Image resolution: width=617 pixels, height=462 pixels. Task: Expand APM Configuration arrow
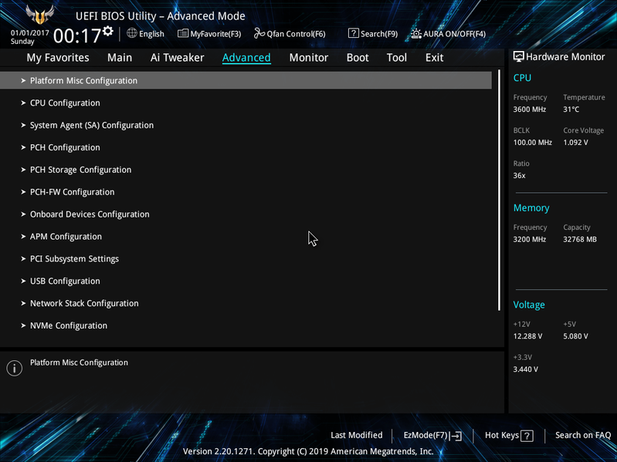coord(23,237)
